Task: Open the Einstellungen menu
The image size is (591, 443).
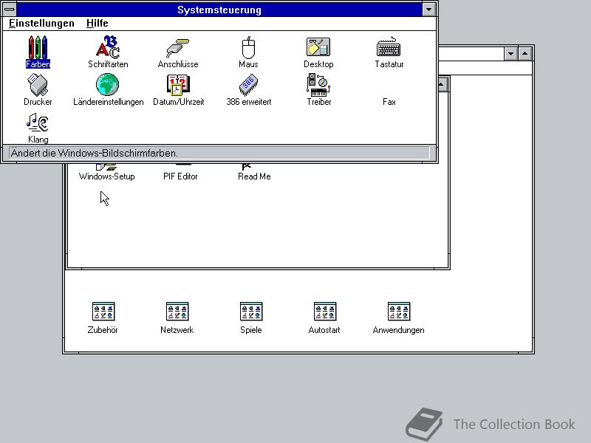Action: click(x=41, y=23)
